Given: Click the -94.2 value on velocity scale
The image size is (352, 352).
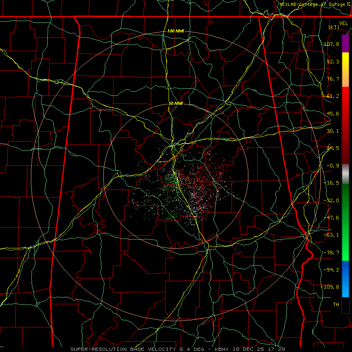Looking at the screenshot, I should point(332,269).
